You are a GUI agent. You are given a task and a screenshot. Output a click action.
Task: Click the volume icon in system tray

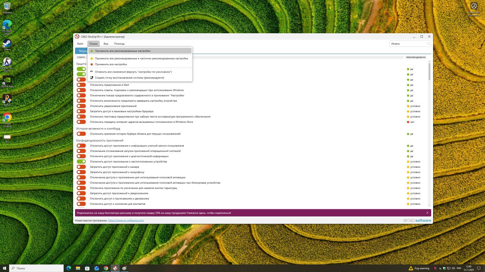click(453, 268)
